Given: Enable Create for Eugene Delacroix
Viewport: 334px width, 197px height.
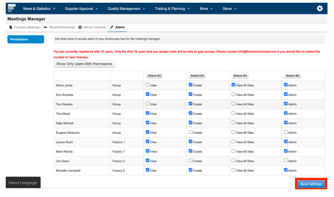Looking at the screenshot, I should click(190, 132).
